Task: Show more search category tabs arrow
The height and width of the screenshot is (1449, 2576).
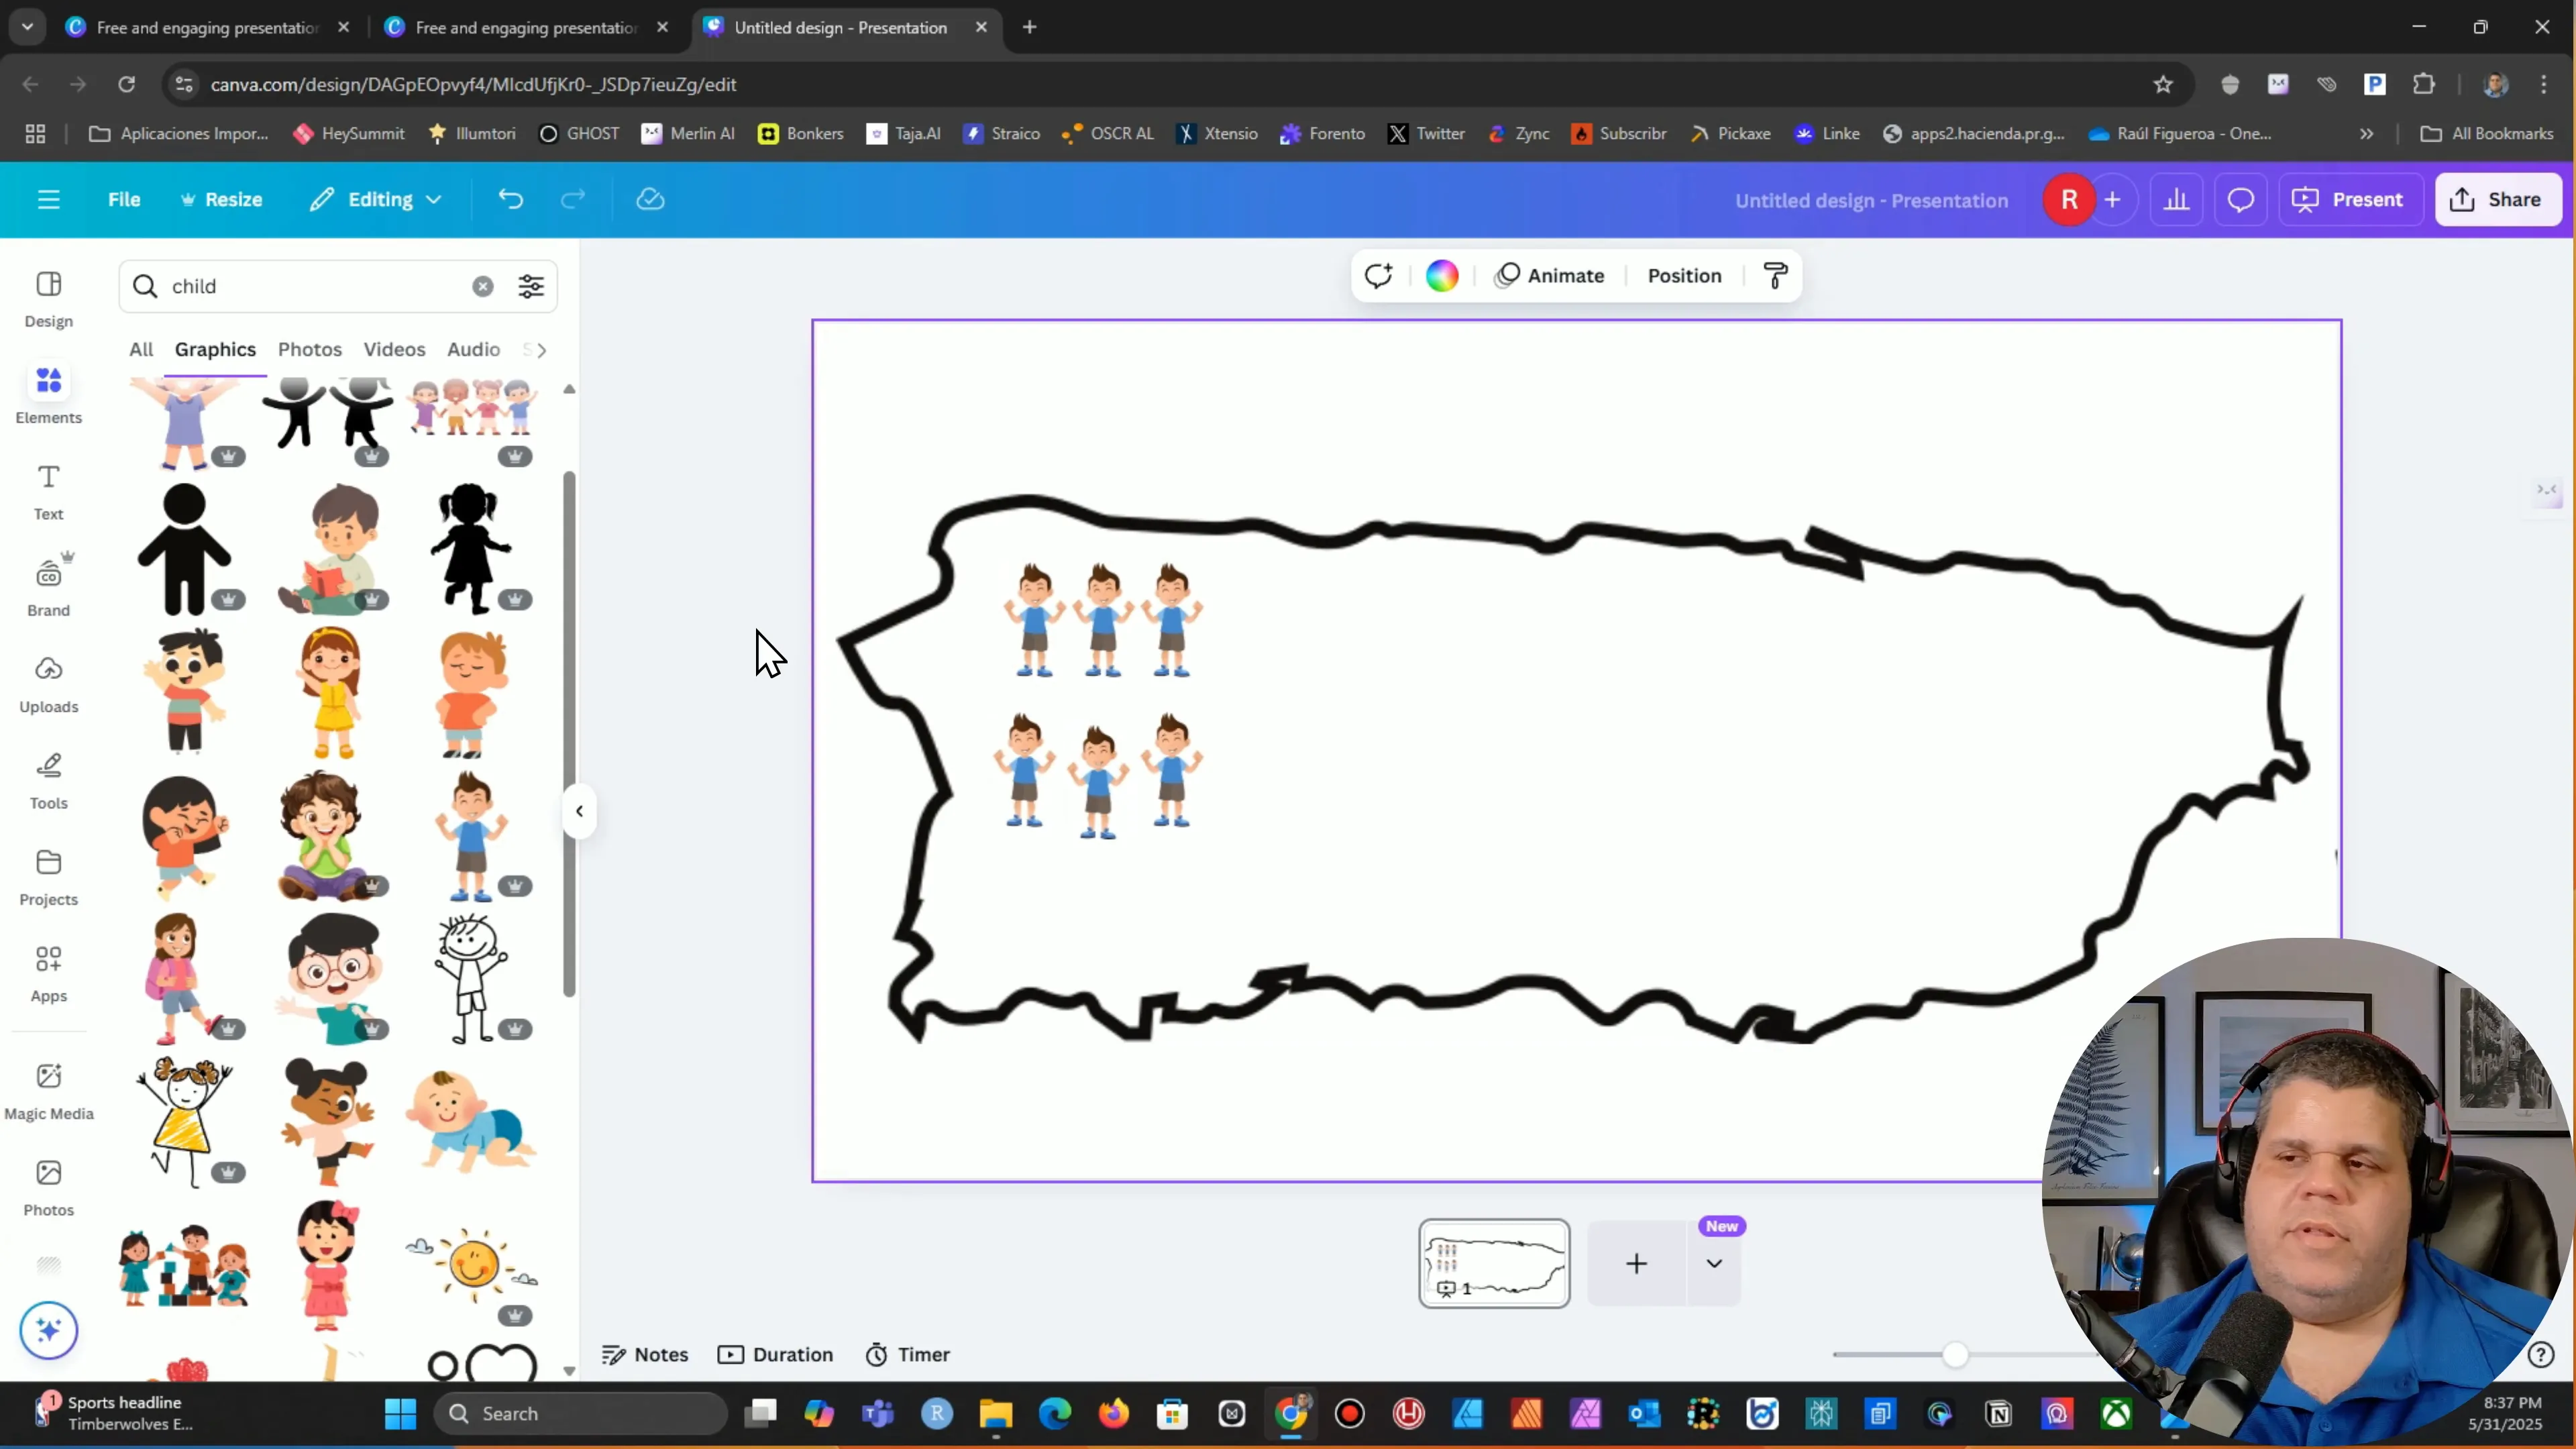Action: click(x=542, y=349)
